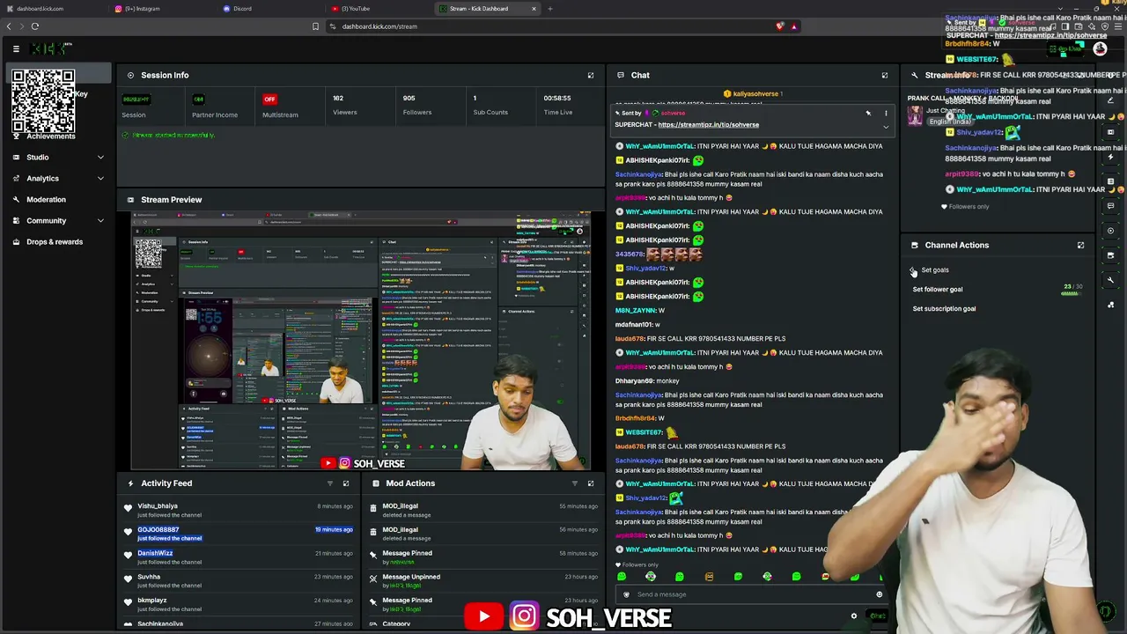Click the follower goal progress bar

coord(1071,294)
